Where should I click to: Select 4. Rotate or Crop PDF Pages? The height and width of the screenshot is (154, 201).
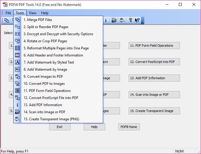58,41
